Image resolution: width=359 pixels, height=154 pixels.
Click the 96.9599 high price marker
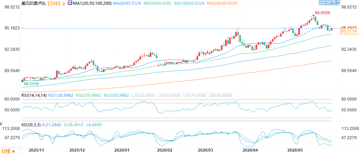322,13
